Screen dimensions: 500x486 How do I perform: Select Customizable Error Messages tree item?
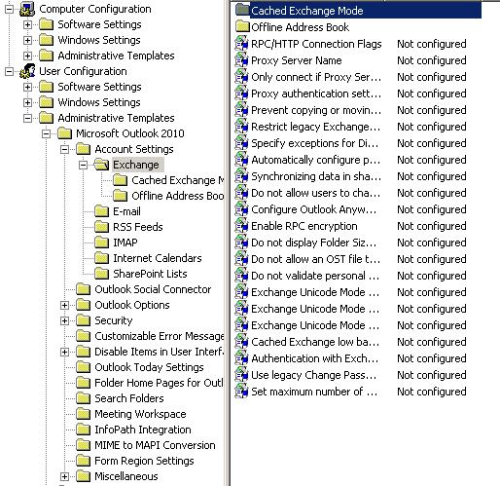[x=160, y=336]
